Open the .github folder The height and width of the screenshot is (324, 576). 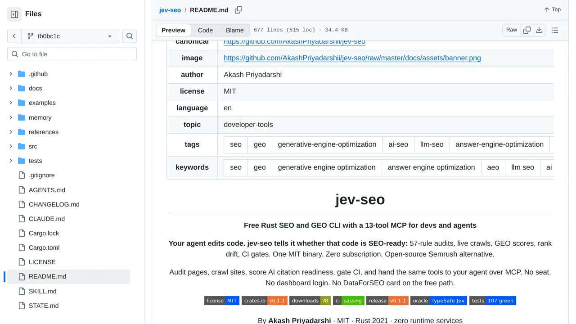(38, 74)
